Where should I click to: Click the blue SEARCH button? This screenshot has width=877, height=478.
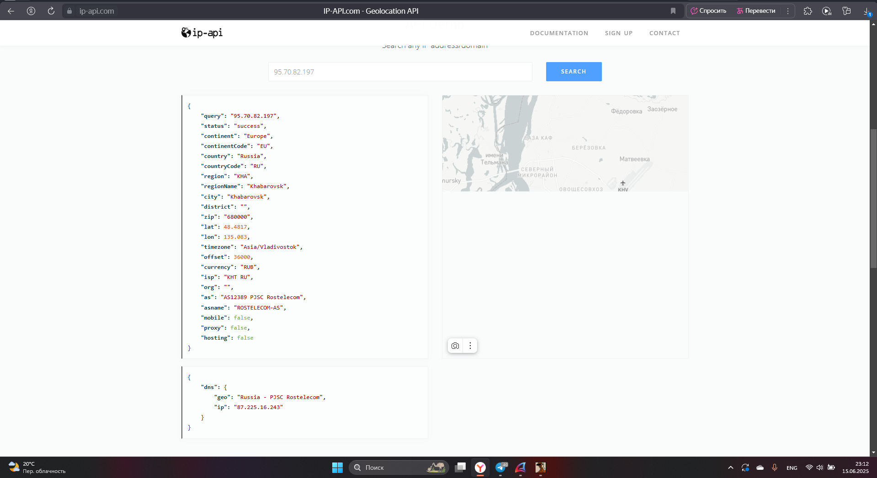point(574,72)
